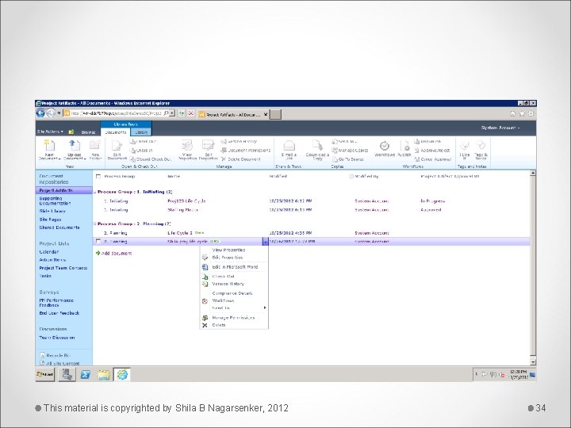Click the browser Stop icon
571x428 pixels.
point(190,113)
